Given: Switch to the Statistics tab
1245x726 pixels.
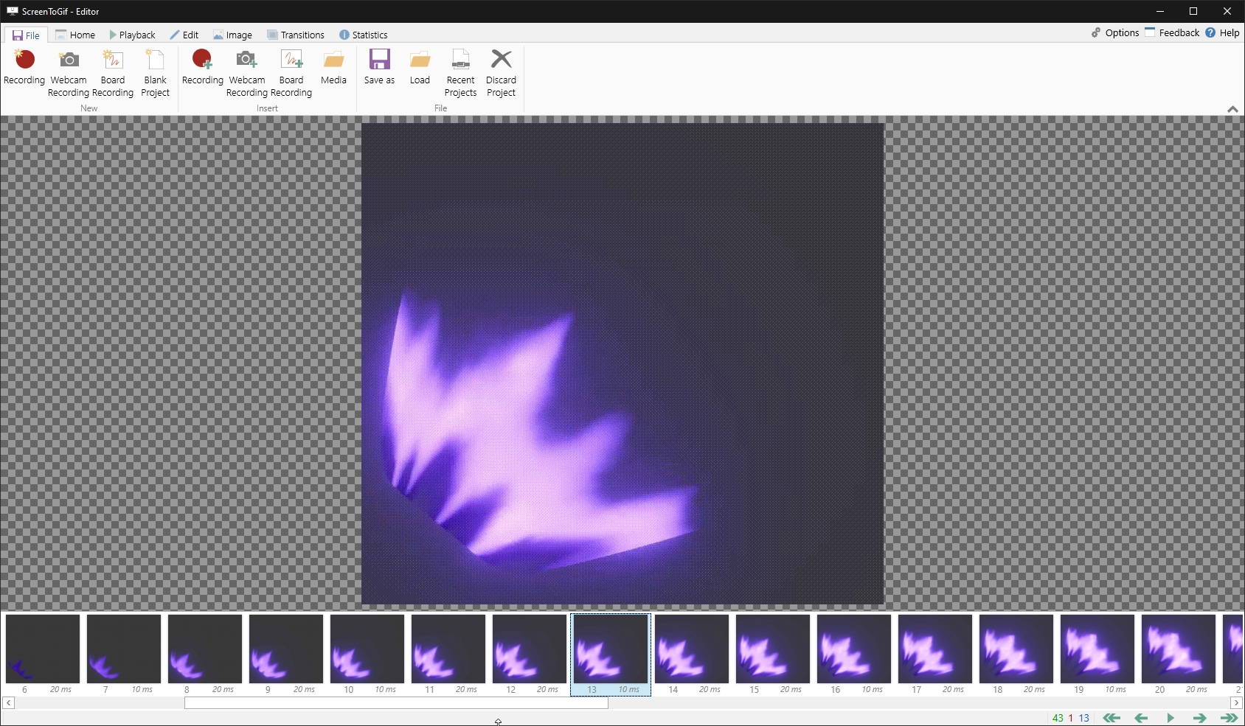Looking at the screenshot, I should point(363,35).
